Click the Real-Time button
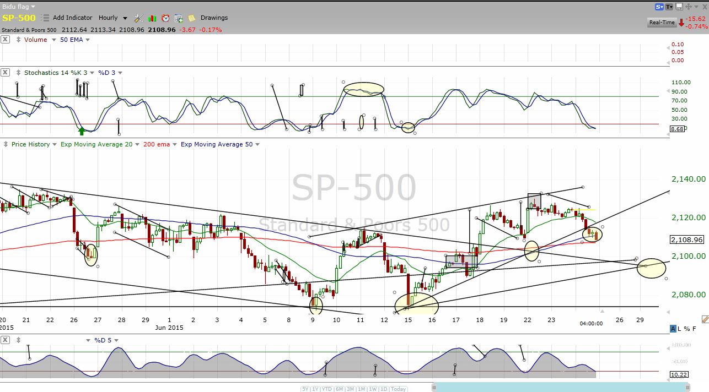The image size is (709, 392). click(x=662, y=23)
